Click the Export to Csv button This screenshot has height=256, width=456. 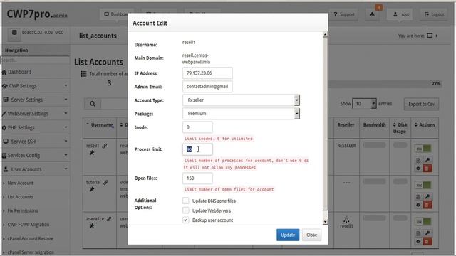pyautogui.click(x=421, y=104)
